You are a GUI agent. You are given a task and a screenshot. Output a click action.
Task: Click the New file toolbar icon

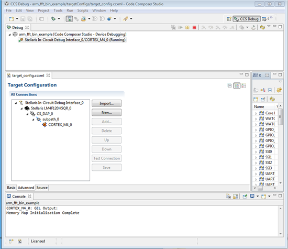point(12,19)
